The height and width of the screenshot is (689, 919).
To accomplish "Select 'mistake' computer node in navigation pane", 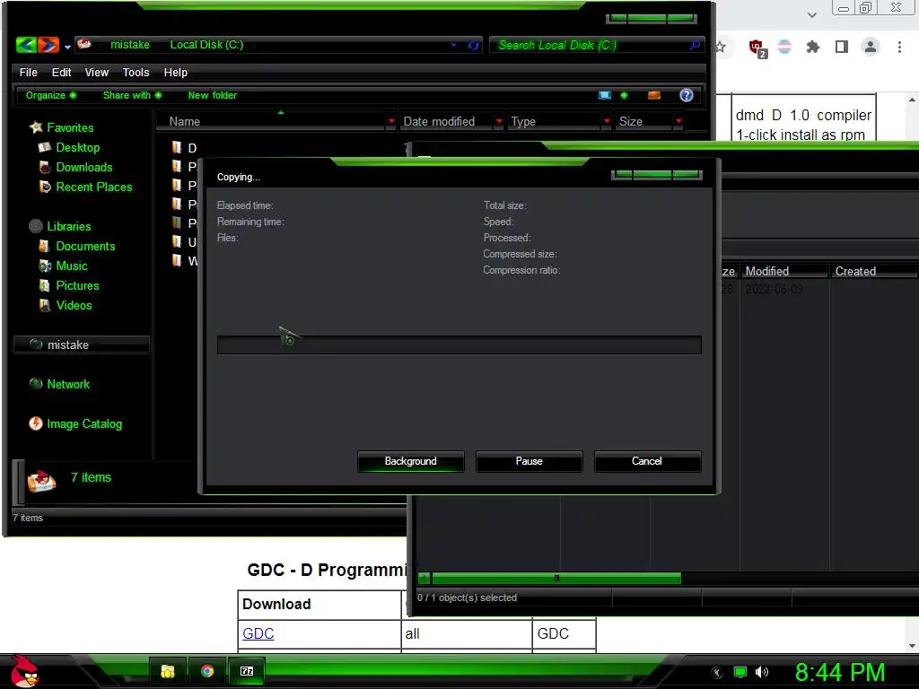I will [82, 344].
